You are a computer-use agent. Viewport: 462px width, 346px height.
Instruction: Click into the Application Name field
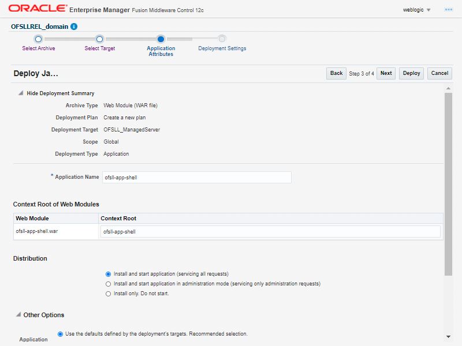click(197, 178)
